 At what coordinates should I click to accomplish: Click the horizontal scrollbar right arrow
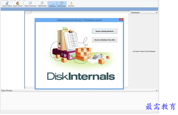click(x=127, y=87)
